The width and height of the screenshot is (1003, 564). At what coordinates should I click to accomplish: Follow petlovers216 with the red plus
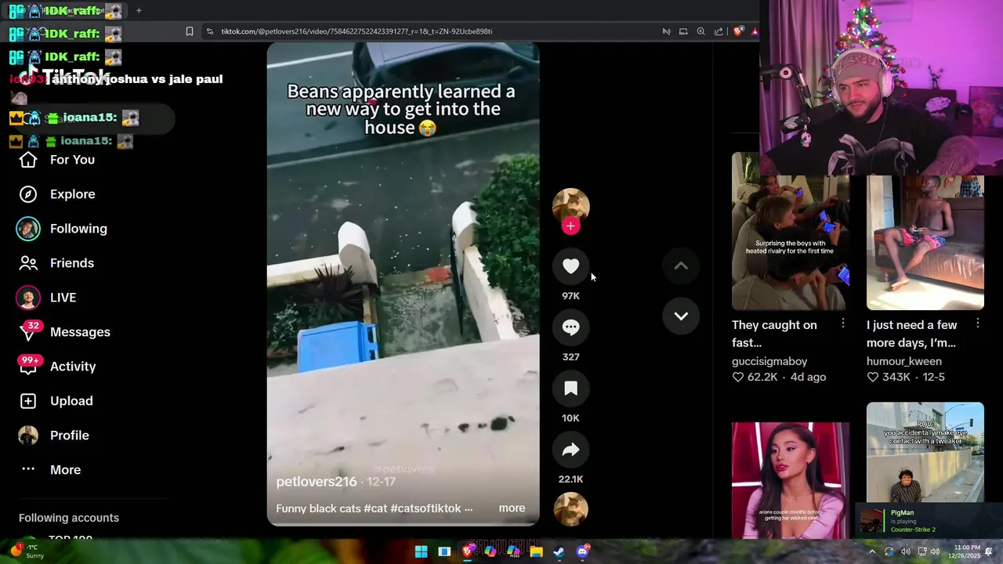coord(570,226)
